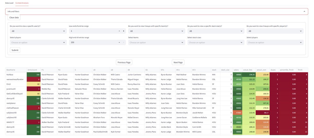
Task: Increase the low end of entries range
Action: coord(124,31)
